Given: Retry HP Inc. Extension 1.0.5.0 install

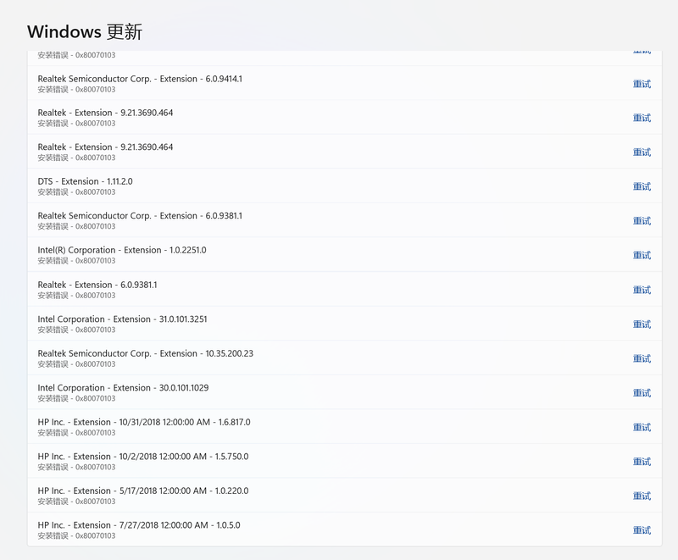Looking at the screenshot, I should [642, 530].
